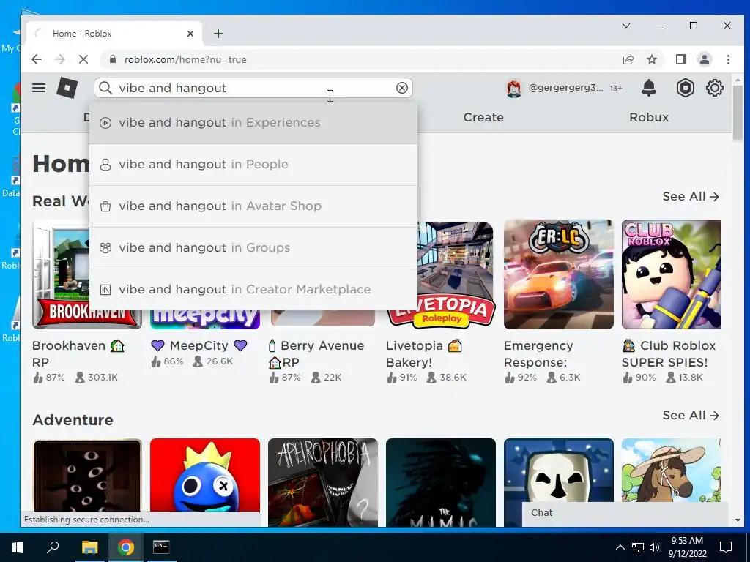The image size is (750, 562).
Task: Open the Chat panel
Action: pos(625,513)
